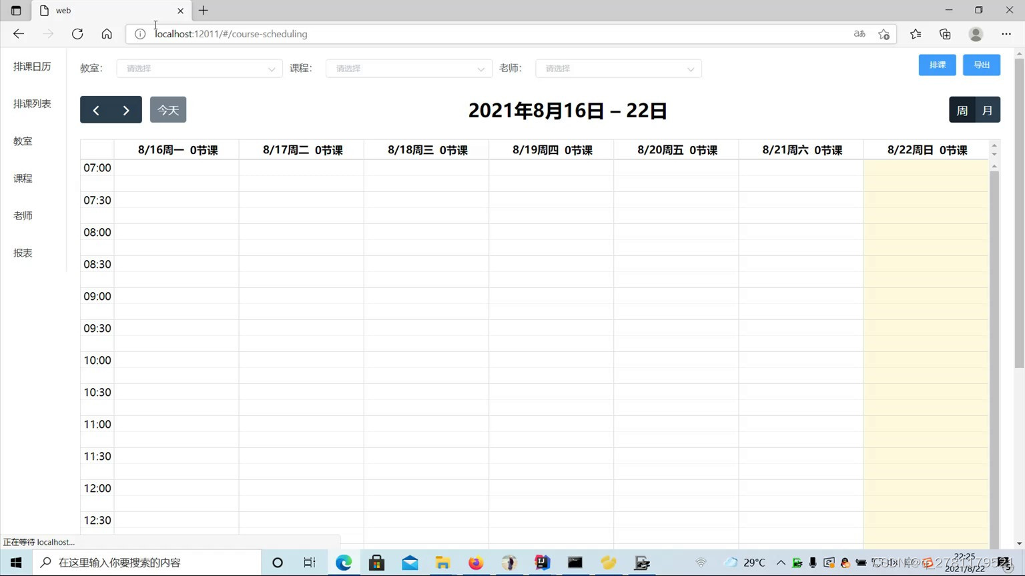The image size is (1025, 576).
Task: View site information icon in address bar
Action: click(140, 34)
